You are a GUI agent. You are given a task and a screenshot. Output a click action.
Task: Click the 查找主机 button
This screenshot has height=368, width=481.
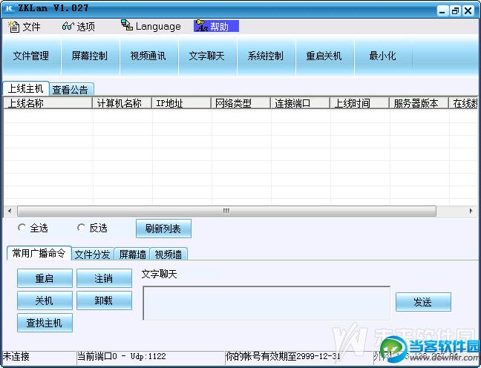tap(45, 323)
